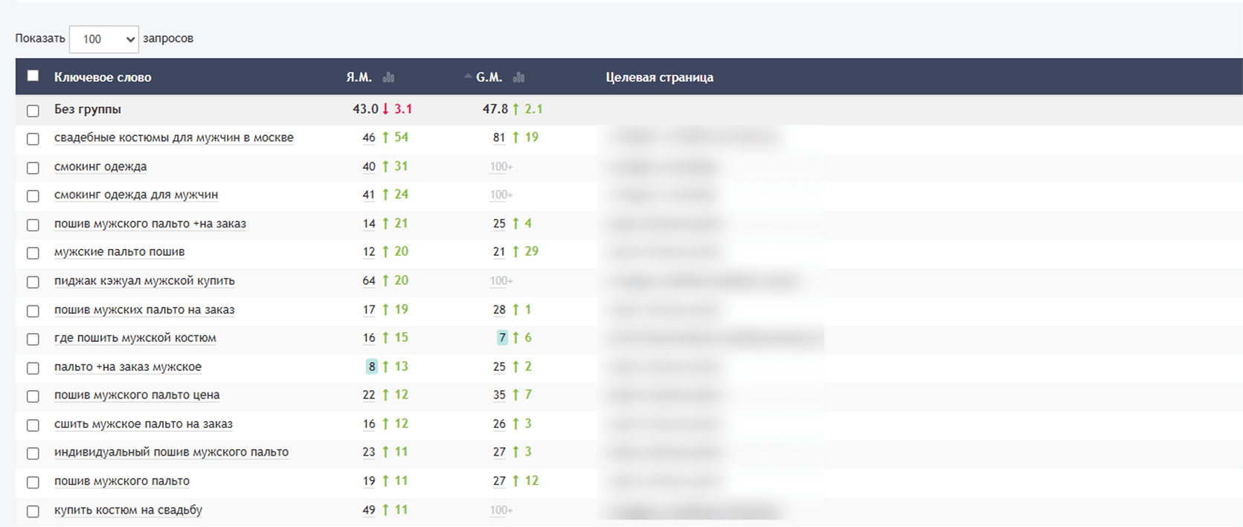
Task: Click the 'Целевая страница' column header
Action: tap(660, 77)
